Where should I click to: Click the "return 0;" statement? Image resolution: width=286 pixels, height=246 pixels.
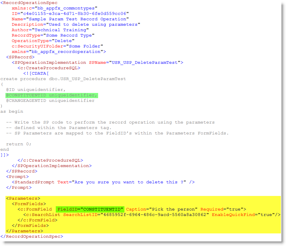(19, 144)
